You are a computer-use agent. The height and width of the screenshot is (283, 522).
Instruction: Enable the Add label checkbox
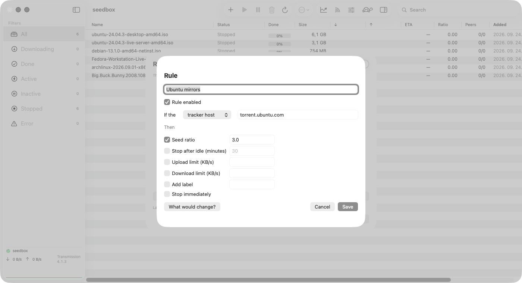[x=167, y=184]
